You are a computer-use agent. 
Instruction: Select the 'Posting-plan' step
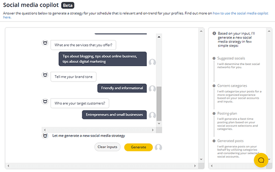[x=227, y=114]
